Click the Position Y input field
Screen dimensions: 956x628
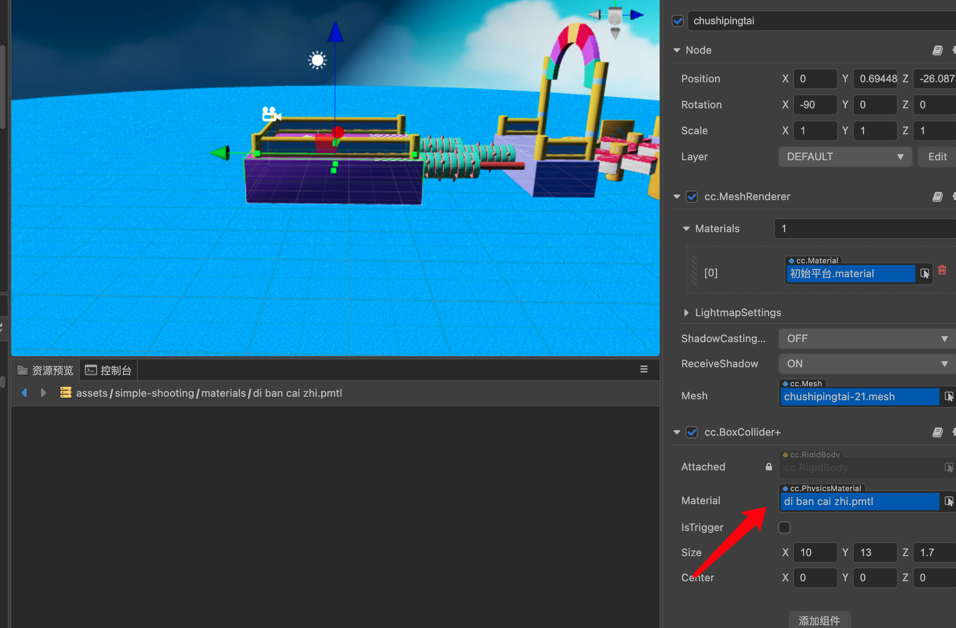(x=875, y=79)
